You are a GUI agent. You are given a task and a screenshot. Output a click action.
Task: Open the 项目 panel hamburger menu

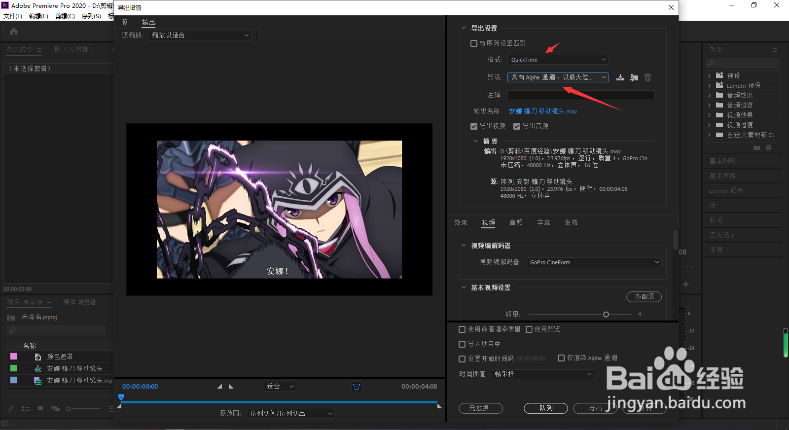[49, 302]
